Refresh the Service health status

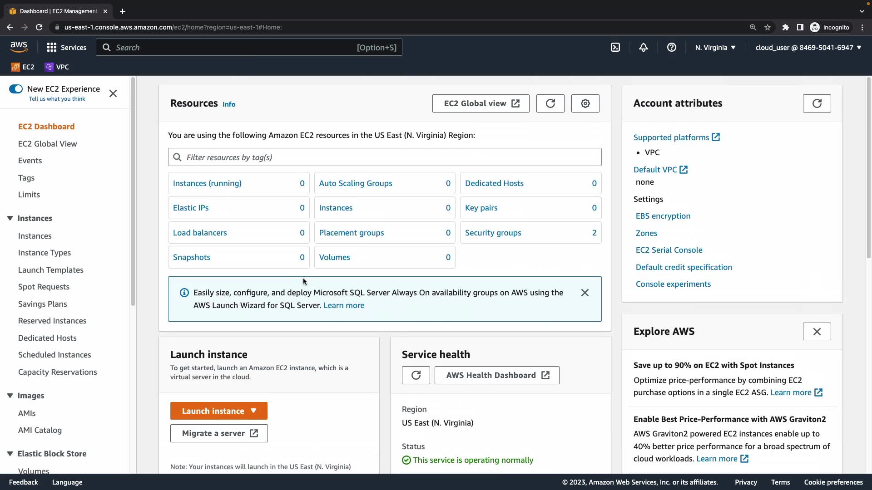416,375
